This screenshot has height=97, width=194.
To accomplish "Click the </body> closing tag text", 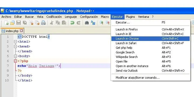I will (x=25, y=75).
